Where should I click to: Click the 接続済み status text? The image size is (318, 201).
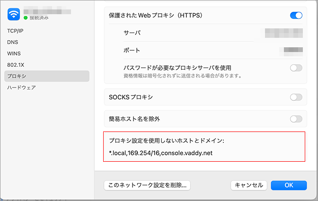pyautogui.click(x=39, y=18)
